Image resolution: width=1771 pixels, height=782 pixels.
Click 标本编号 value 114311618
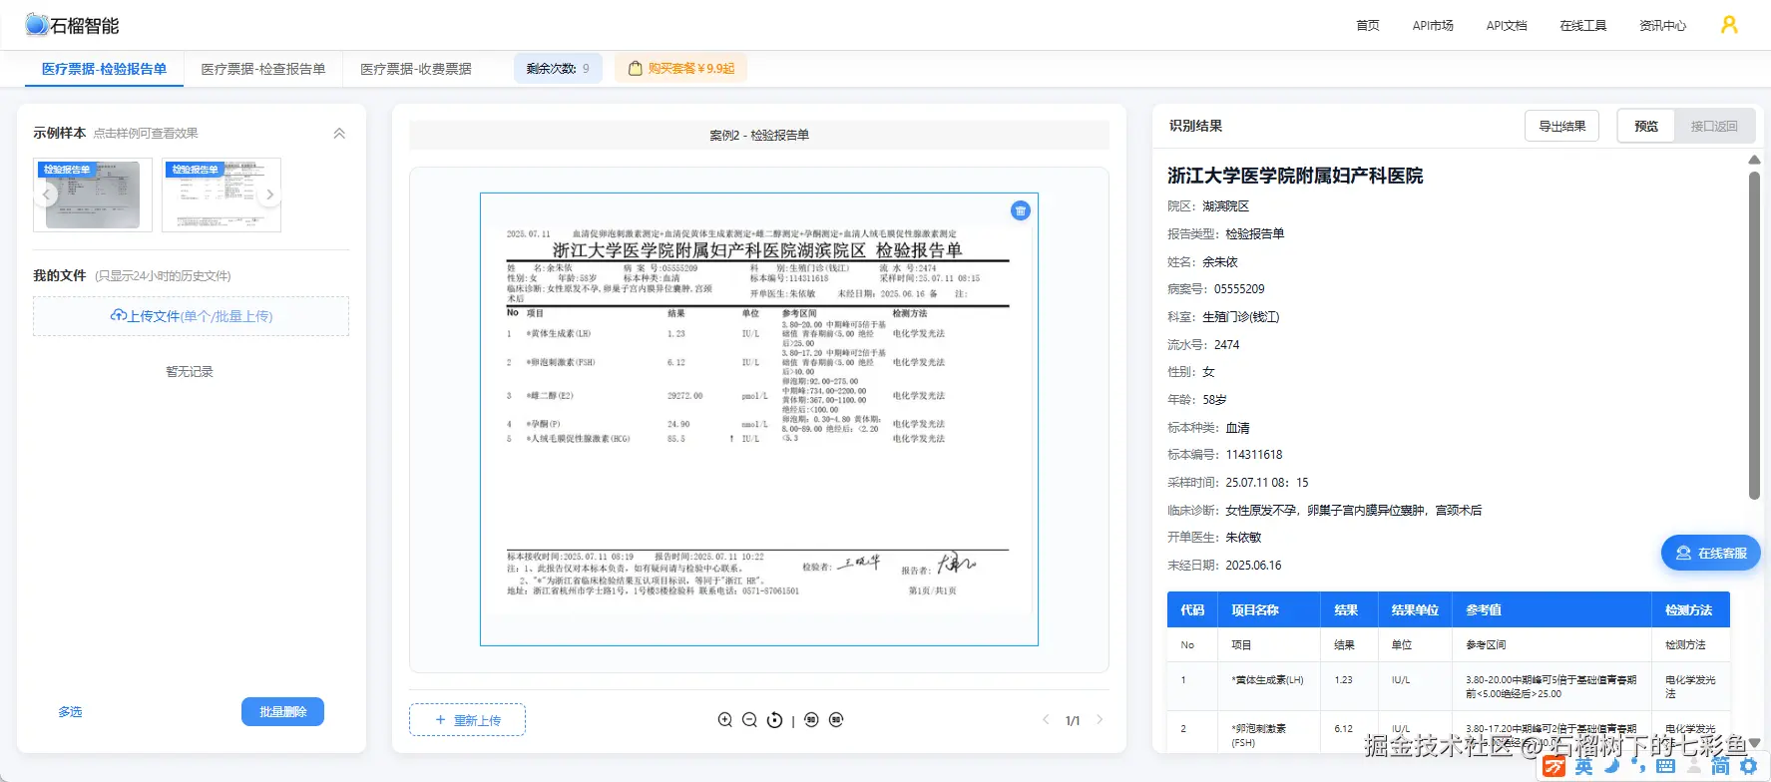click(1254, 455)
